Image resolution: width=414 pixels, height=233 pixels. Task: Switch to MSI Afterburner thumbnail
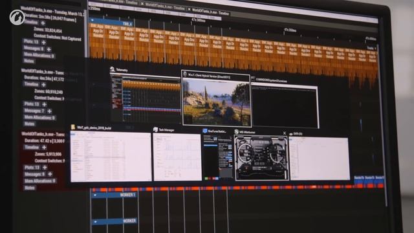(261, 158)
